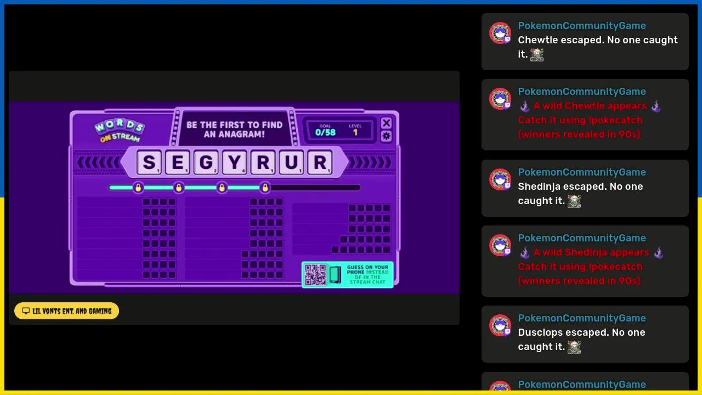Open PokemonCommunityGame name above 'Shedinja escaped'

(582, 172)
